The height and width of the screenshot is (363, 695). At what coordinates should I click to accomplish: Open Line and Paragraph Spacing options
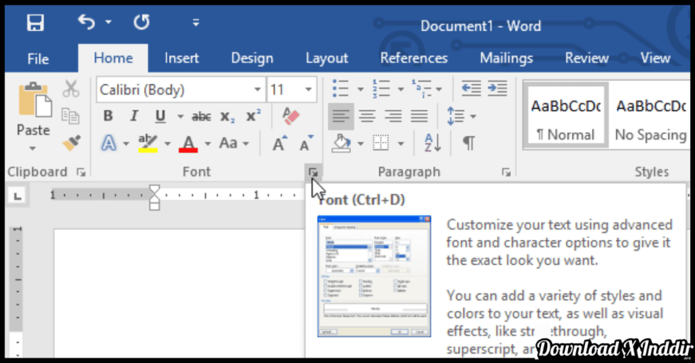pos(461,116)
